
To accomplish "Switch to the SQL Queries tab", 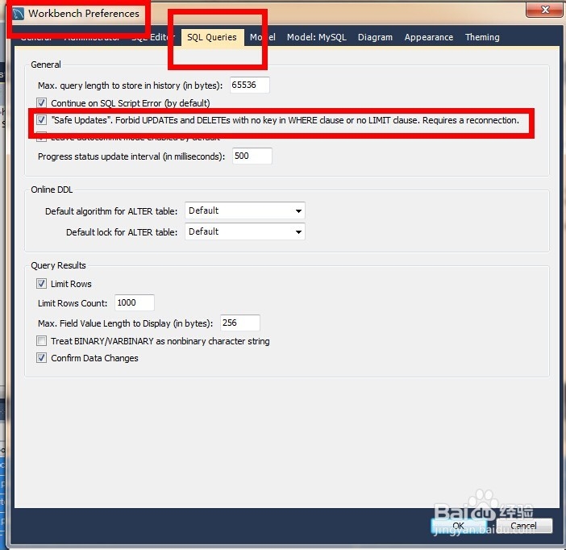I will point(212,37).
